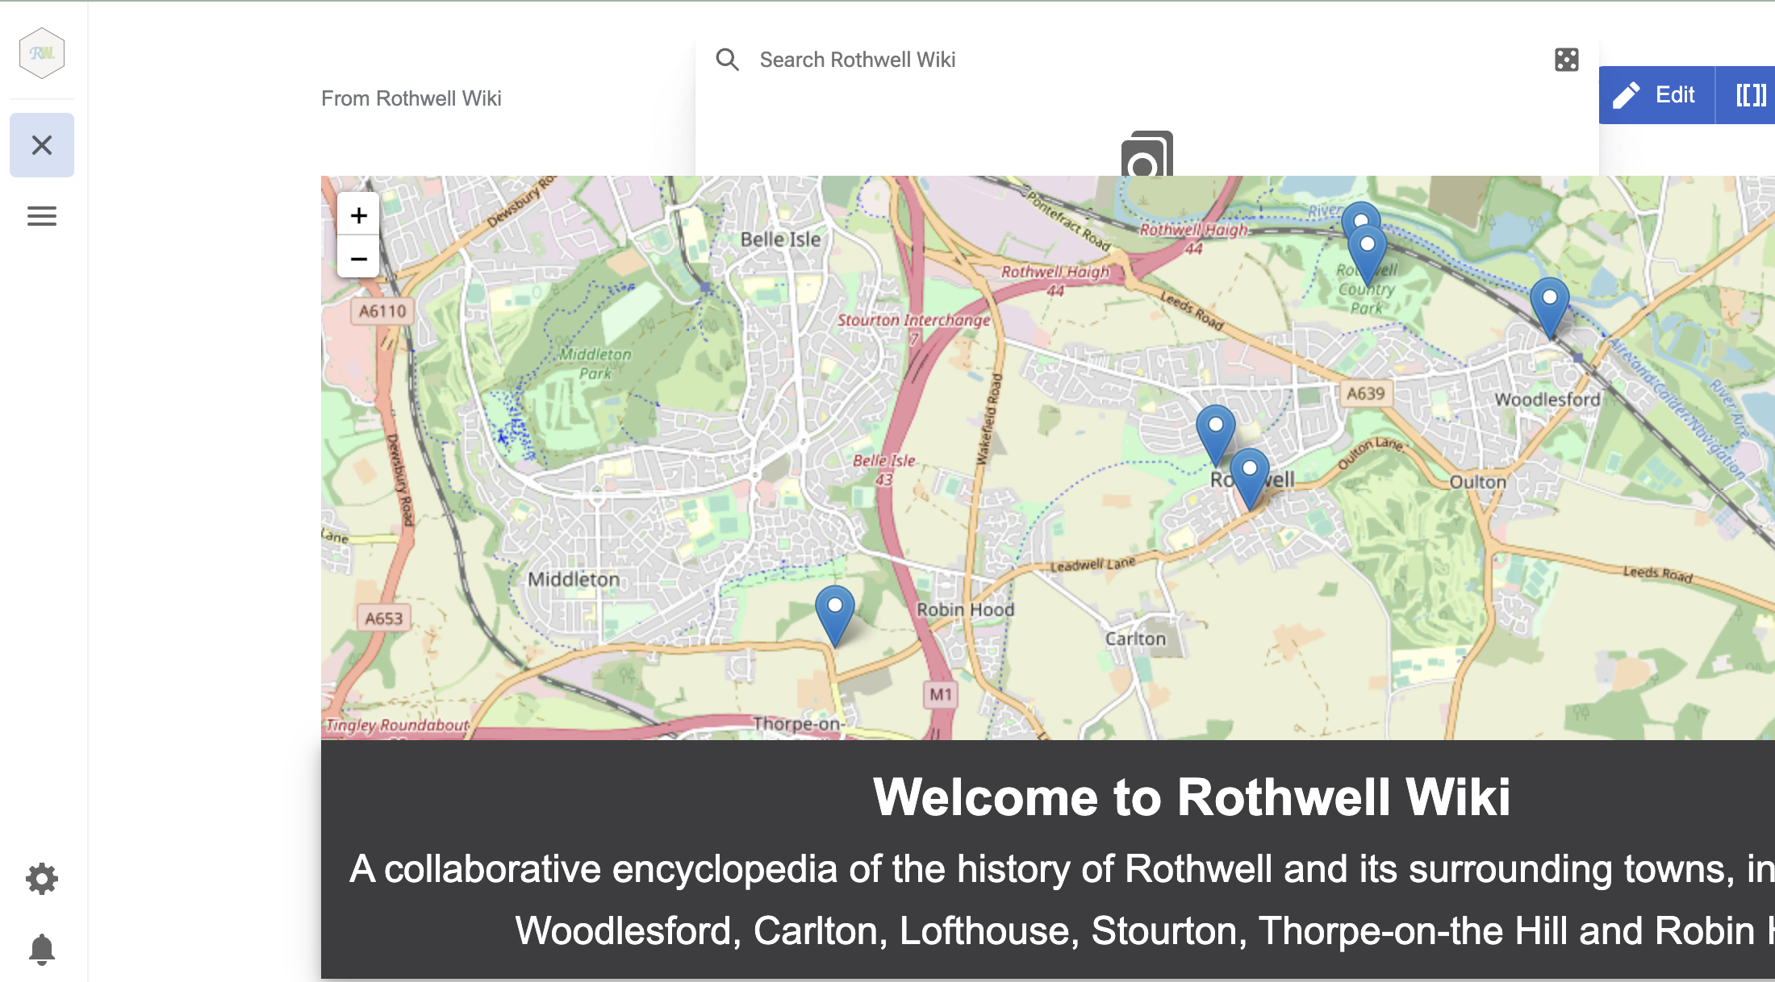Zoom in the map with plus
The height and width of the screenshot is (982, 1775).
point(359,215)
